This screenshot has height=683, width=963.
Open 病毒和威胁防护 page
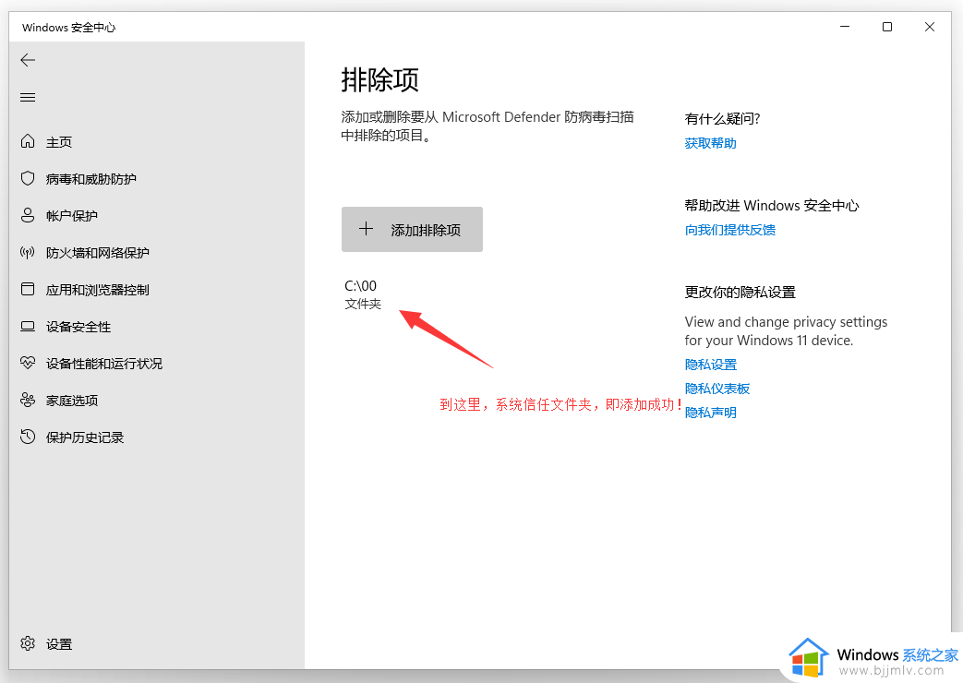(x=90, y=179)
